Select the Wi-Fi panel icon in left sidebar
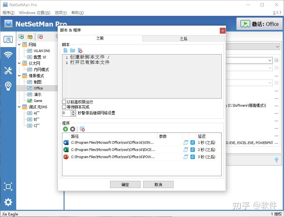 (x=8, y=55)
